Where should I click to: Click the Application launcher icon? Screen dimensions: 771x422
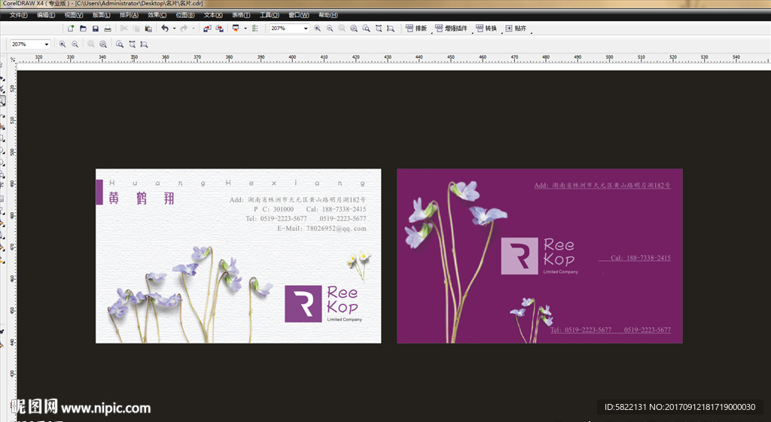pyautogui.click(x=236, y=29)
